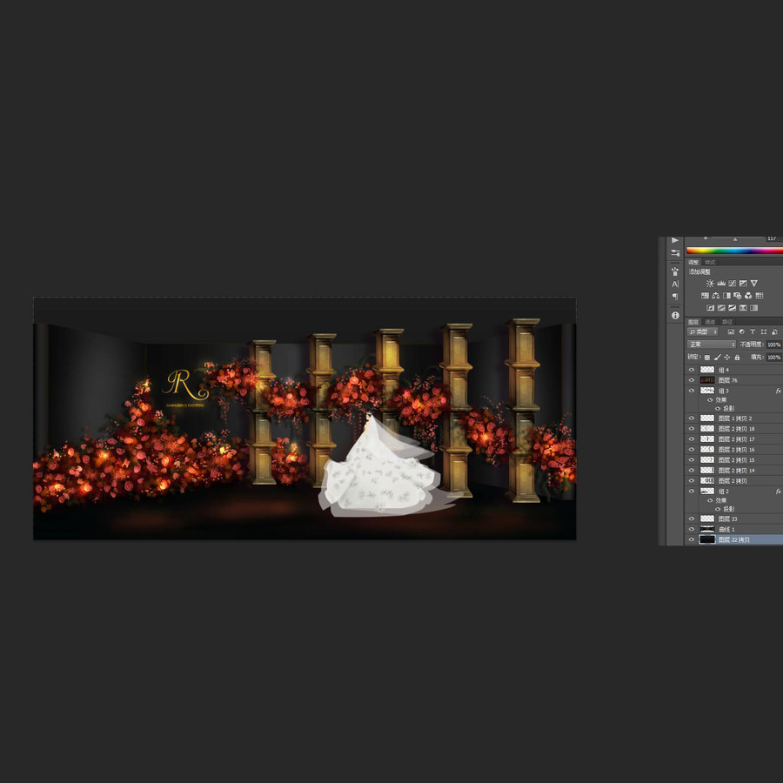Image resolution: width=783 pixels, height=783 pixels.
Task: Toggle lock all padlock icon
Action: [x=737, y=357]
